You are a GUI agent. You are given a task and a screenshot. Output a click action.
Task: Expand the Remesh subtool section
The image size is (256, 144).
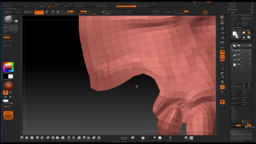click(x=234, y=114)
